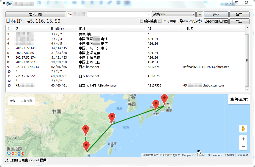Zoom out on the map

(x=243, y=147)
